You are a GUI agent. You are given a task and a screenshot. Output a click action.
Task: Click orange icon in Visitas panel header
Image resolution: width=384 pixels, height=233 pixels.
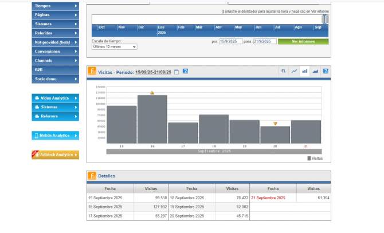pyautogui.click(x=92, y=72)
